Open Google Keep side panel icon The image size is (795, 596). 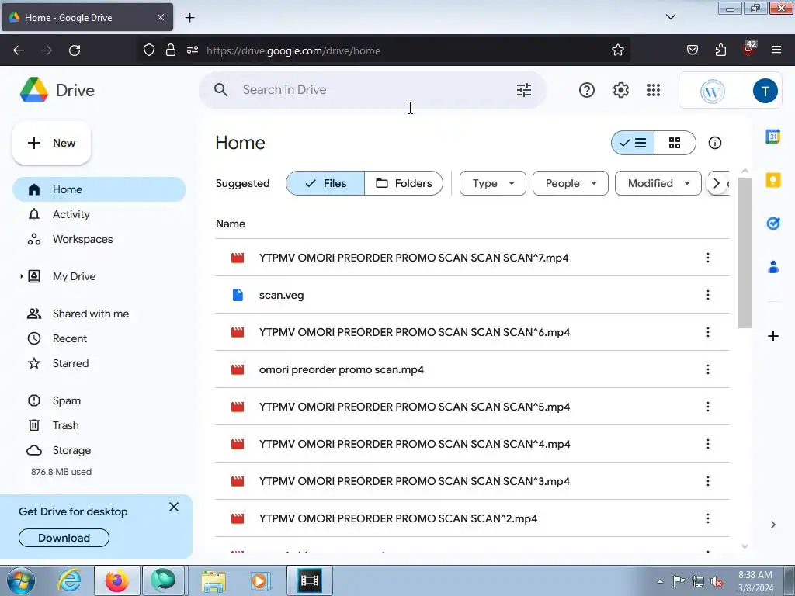[x=772, y=180]
